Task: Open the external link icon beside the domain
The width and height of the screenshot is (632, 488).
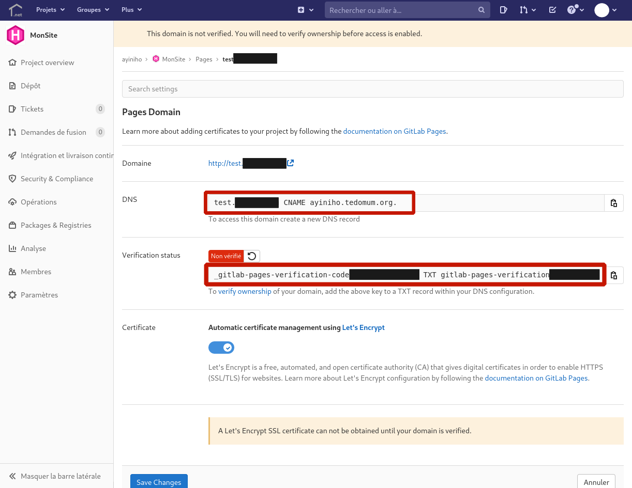Action: [291, 163]
